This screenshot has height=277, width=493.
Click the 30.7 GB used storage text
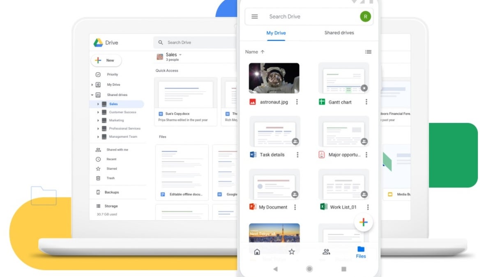[x=107, y=214]
